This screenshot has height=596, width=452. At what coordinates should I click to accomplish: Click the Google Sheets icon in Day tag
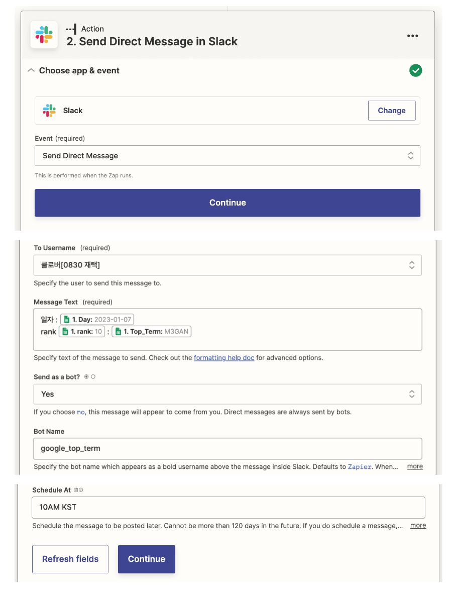tap(66, 319)
